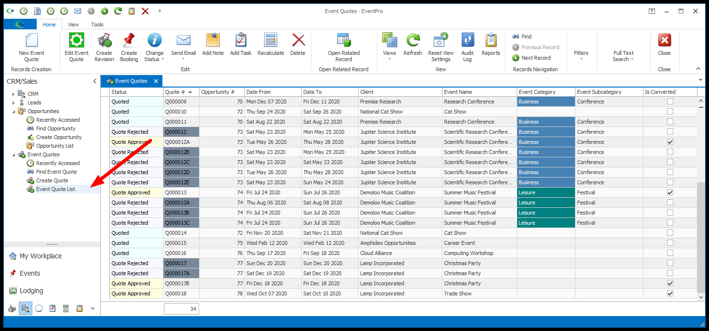Check Is Converted for Q000017
This screenshot has height=331, width=709.
click(670, 263)
